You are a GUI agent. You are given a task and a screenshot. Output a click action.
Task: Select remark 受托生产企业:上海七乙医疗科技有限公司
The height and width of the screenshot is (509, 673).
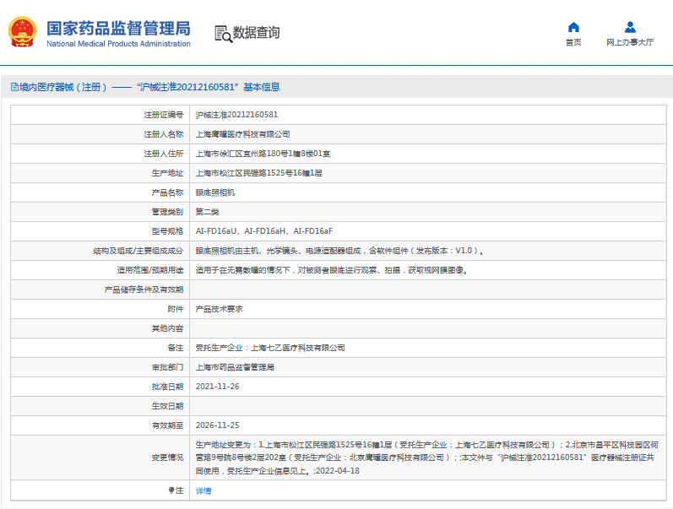point(270,348)
